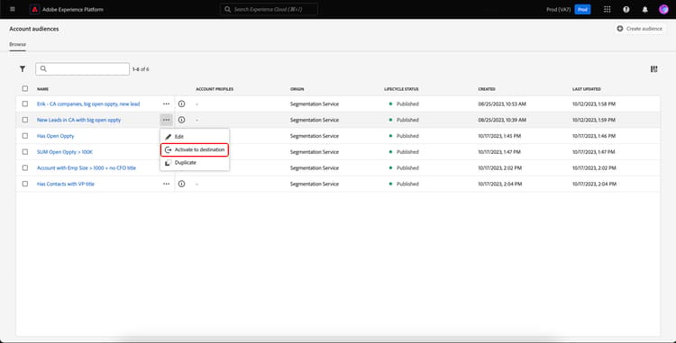This screenshot has height=343, width=676.
Task: Click the audience search input field
Action: 82,68
